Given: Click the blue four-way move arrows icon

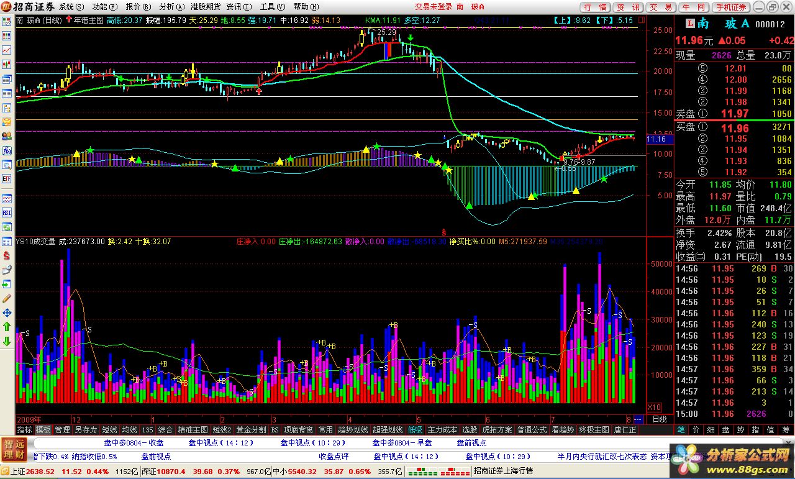Looking at the screenshot, I should pos(7,313).
